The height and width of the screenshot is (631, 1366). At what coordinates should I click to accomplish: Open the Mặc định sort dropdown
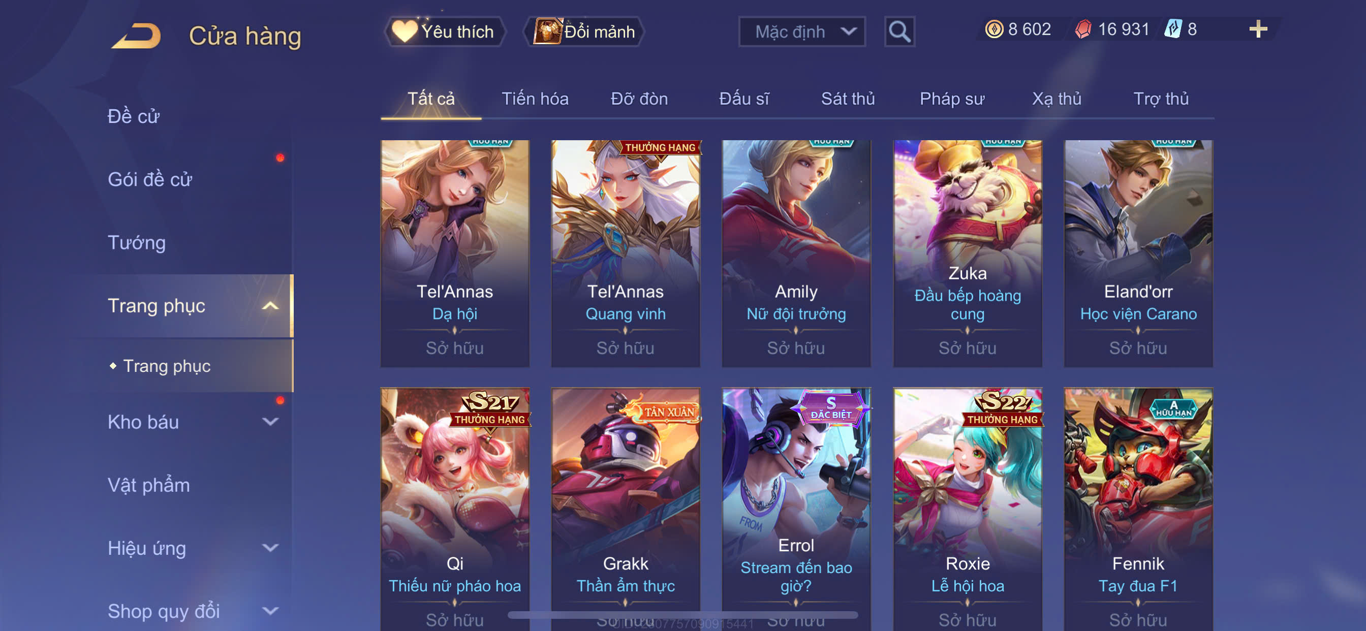tap(802, 32)
